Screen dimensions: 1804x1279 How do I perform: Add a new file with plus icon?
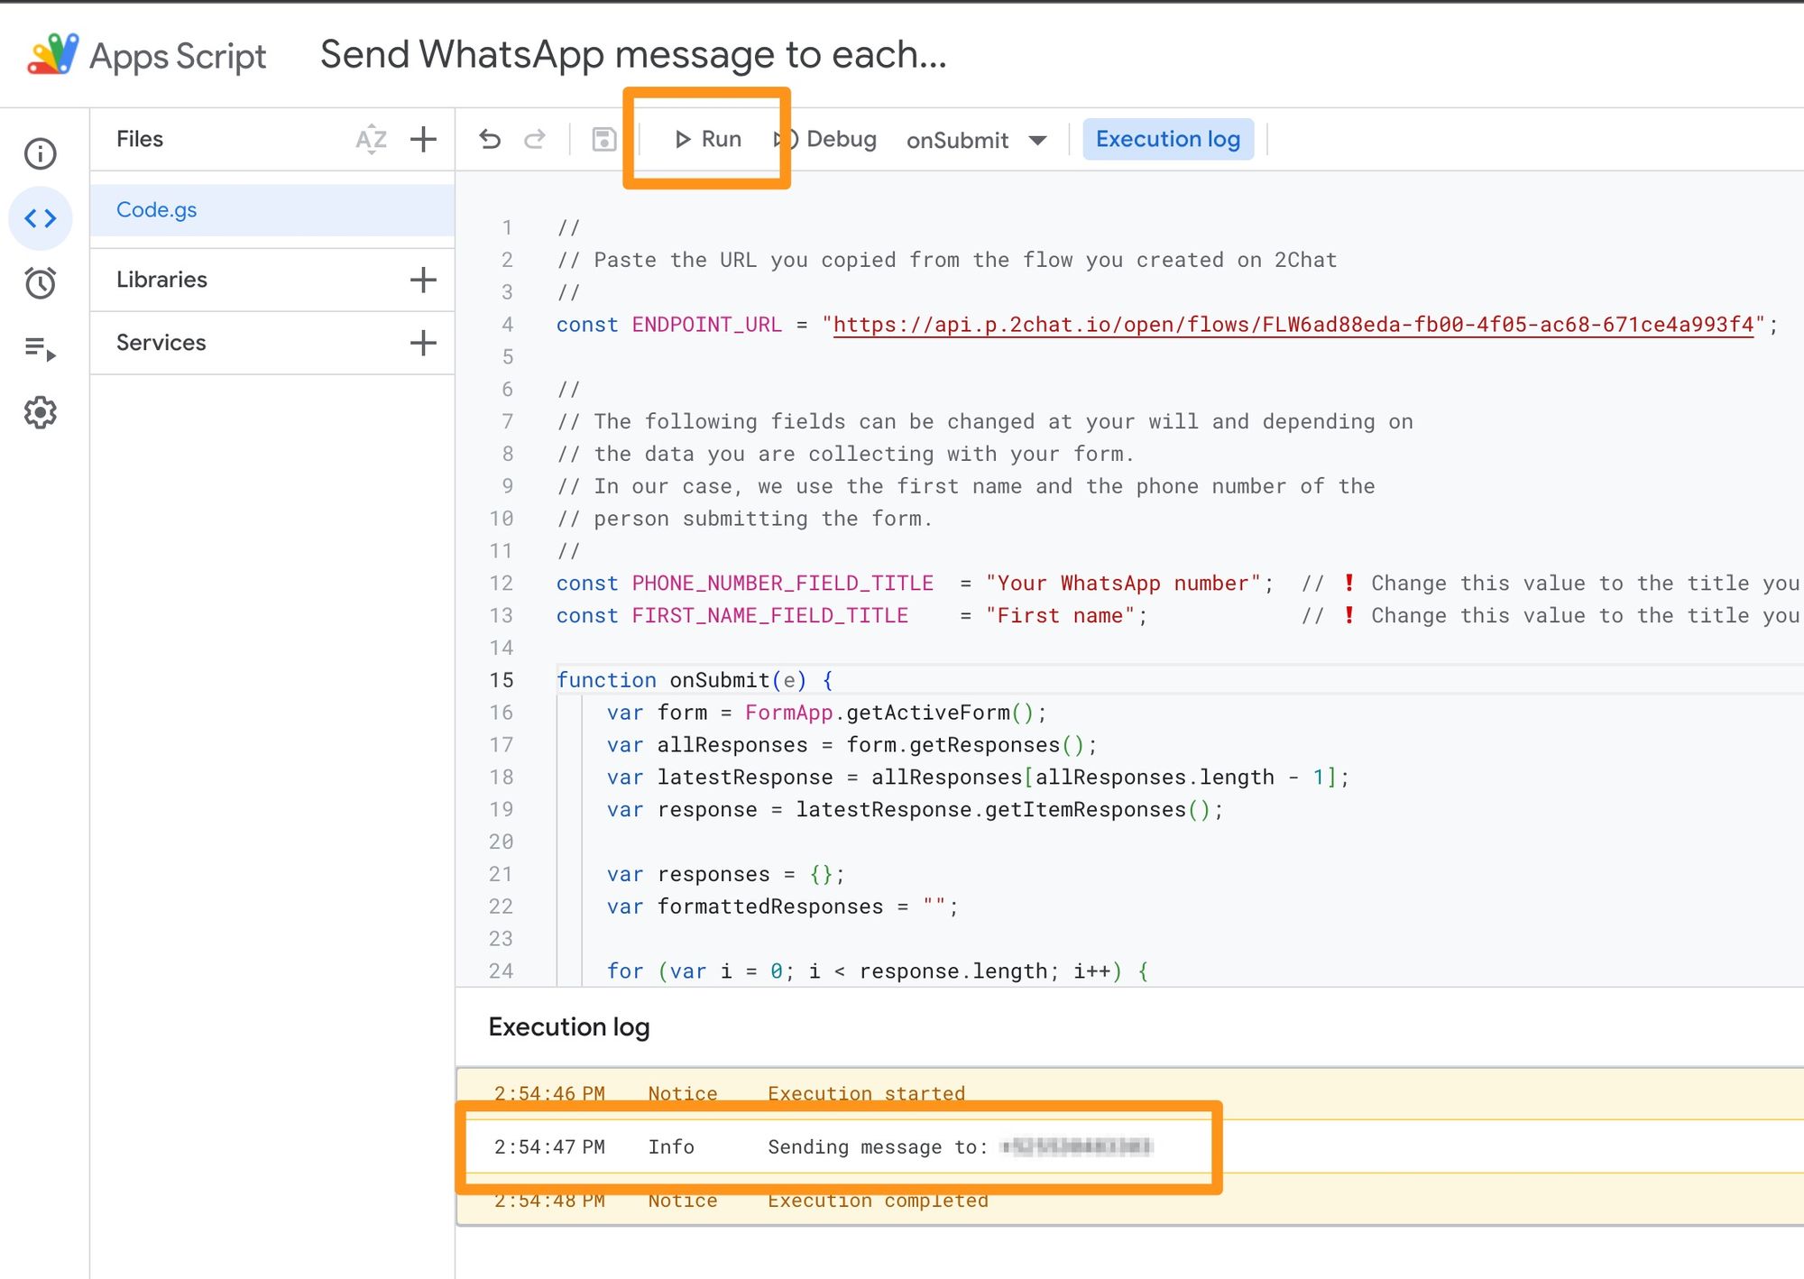coord(423,139)
